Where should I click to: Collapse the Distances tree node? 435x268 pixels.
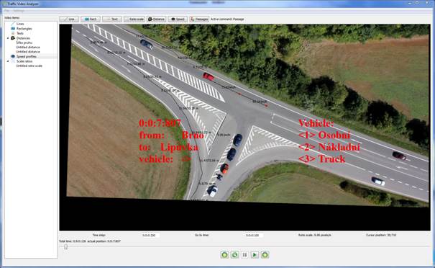click(x=8, y=38)
